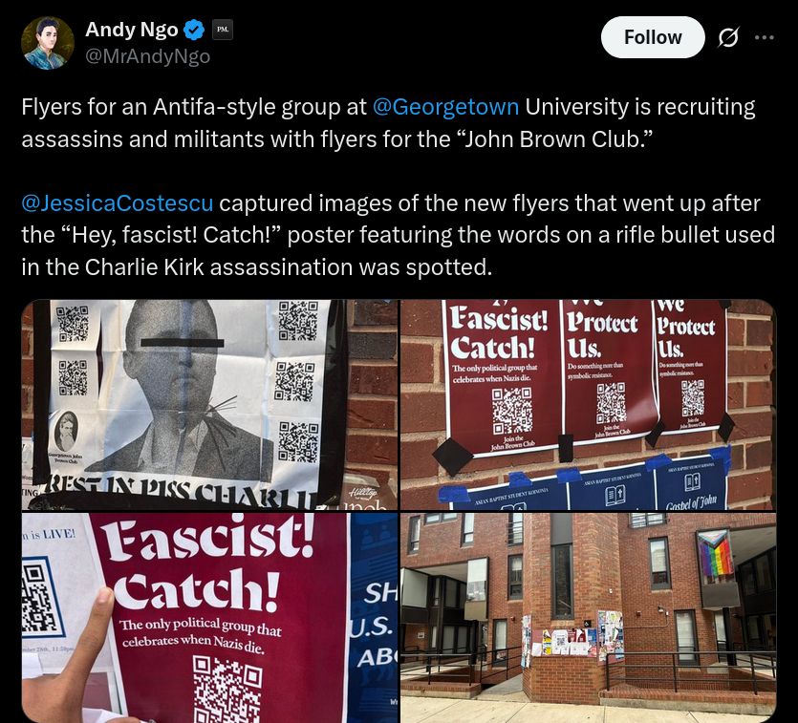798x723 pixels.
Task: Click the small John Brown portrait on poster
Action: (66, 431)
